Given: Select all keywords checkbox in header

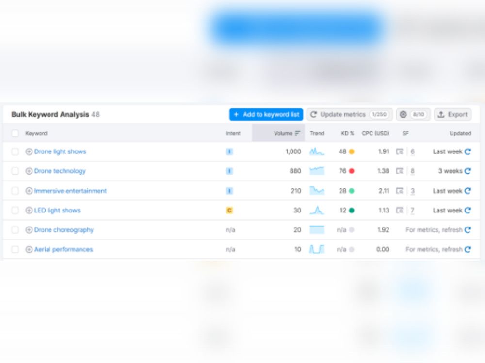Looking at the screenshot, I should pos(15,134).
